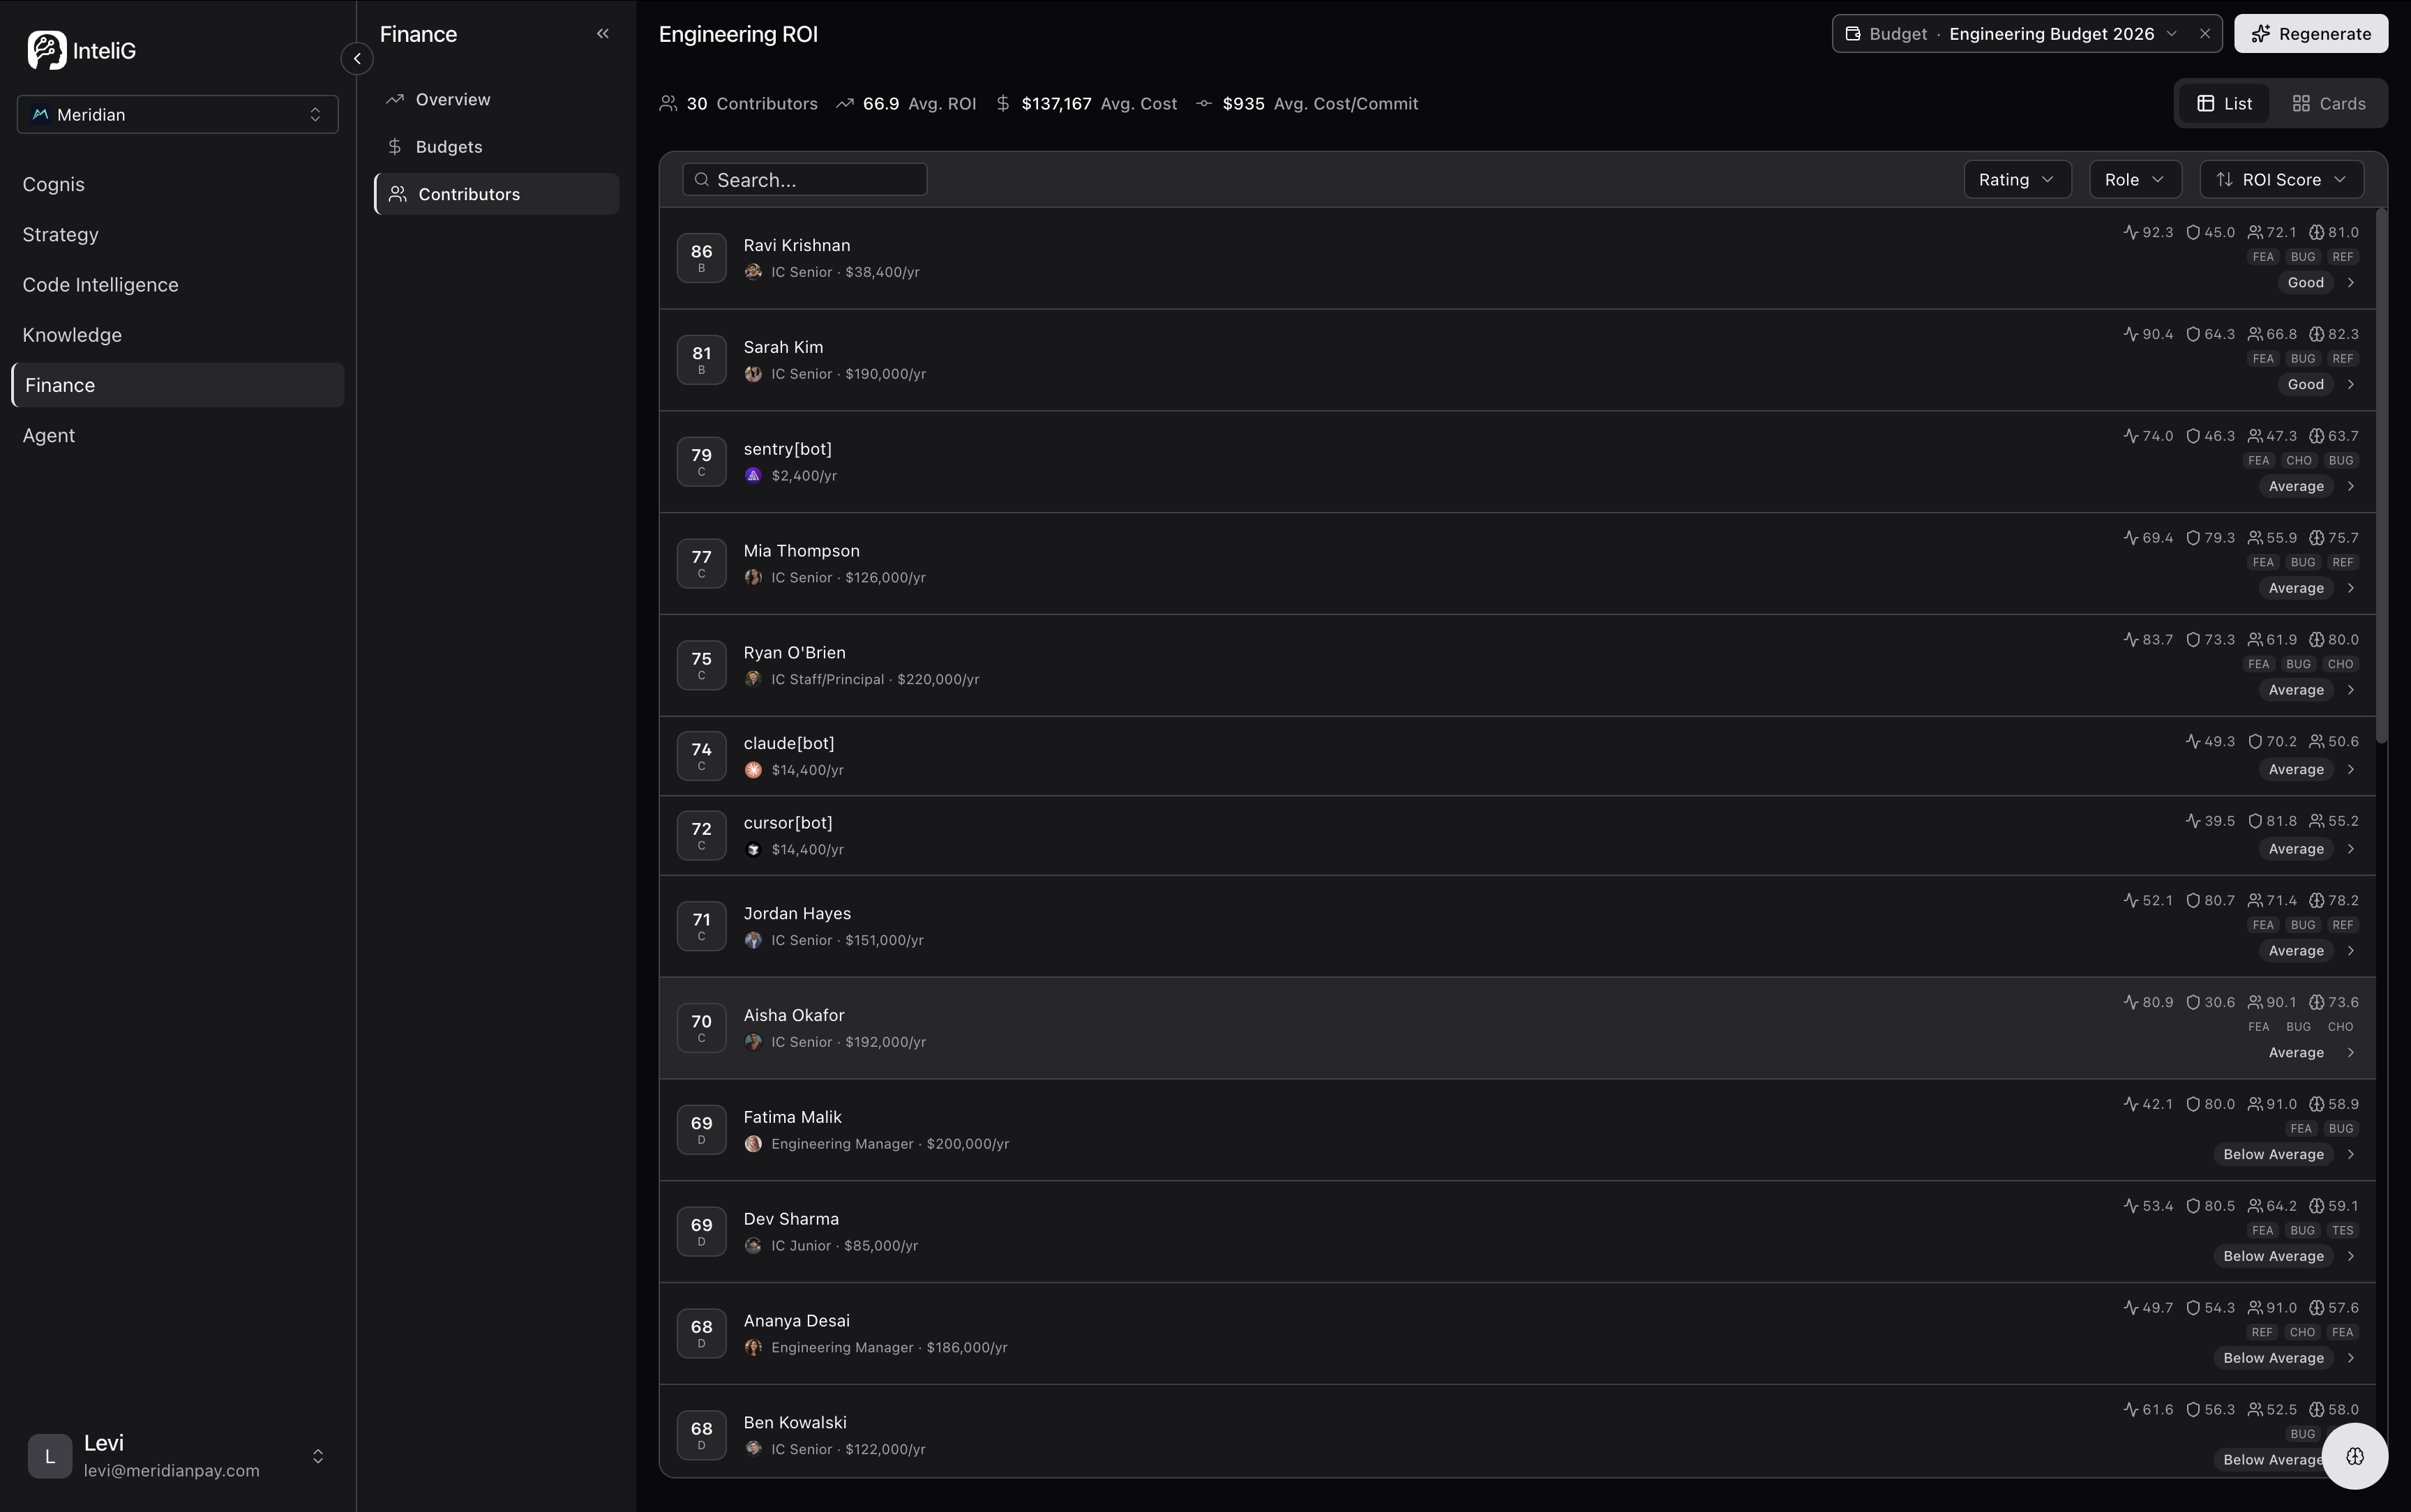
Task: Click the cursor[bot] avatar icon
Action: [753, 850]
